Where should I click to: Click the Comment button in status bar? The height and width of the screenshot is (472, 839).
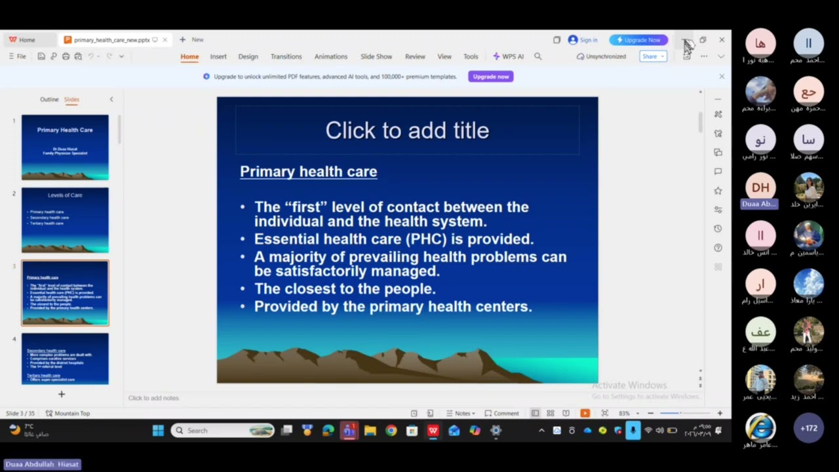[x=501, y=413]
